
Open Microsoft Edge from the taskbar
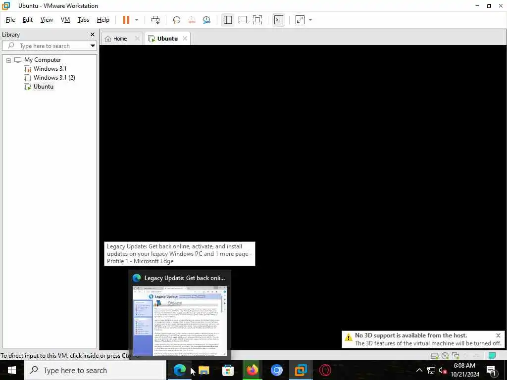[179, 370]
